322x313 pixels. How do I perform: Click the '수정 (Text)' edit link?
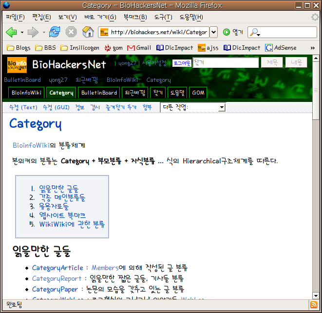coord(23,107)
